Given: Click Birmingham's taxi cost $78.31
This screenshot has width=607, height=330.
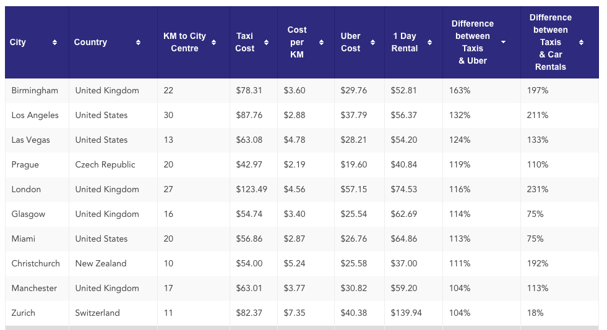Looking at the screenshot, I should pyautogui.click(x=249, y=90).
